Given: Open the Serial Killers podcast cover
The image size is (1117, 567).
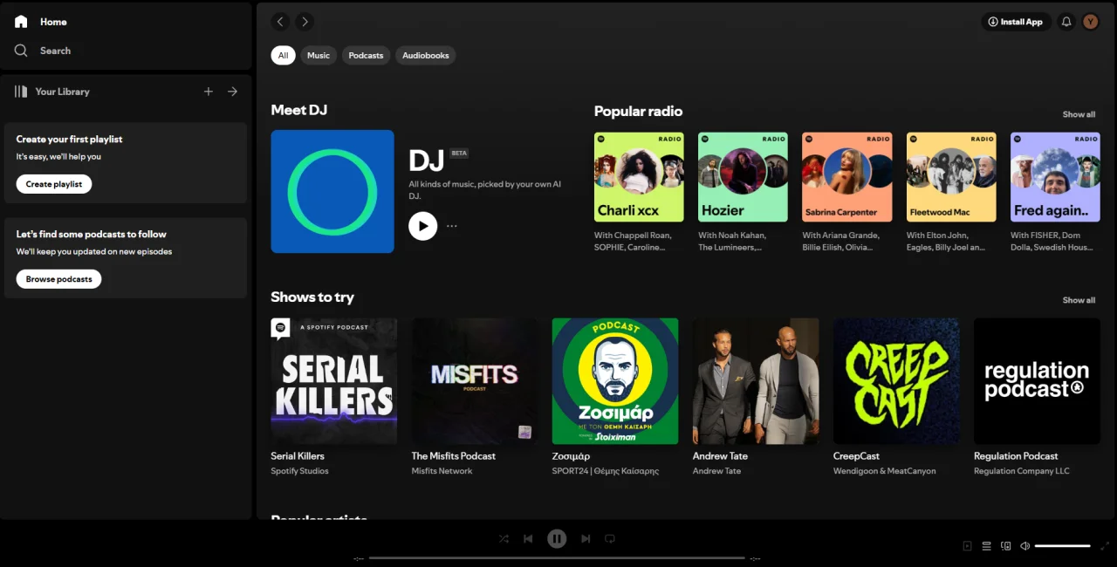Looking at the screenshot, I should (x=334, y=381).
